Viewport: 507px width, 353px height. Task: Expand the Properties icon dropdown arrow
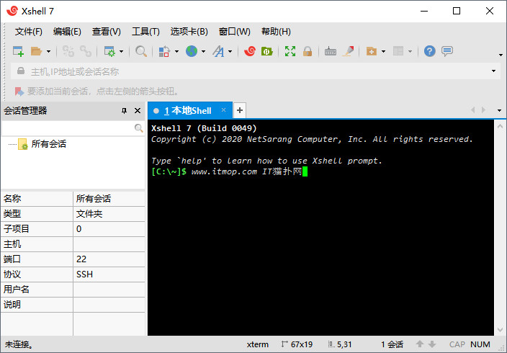121,51
